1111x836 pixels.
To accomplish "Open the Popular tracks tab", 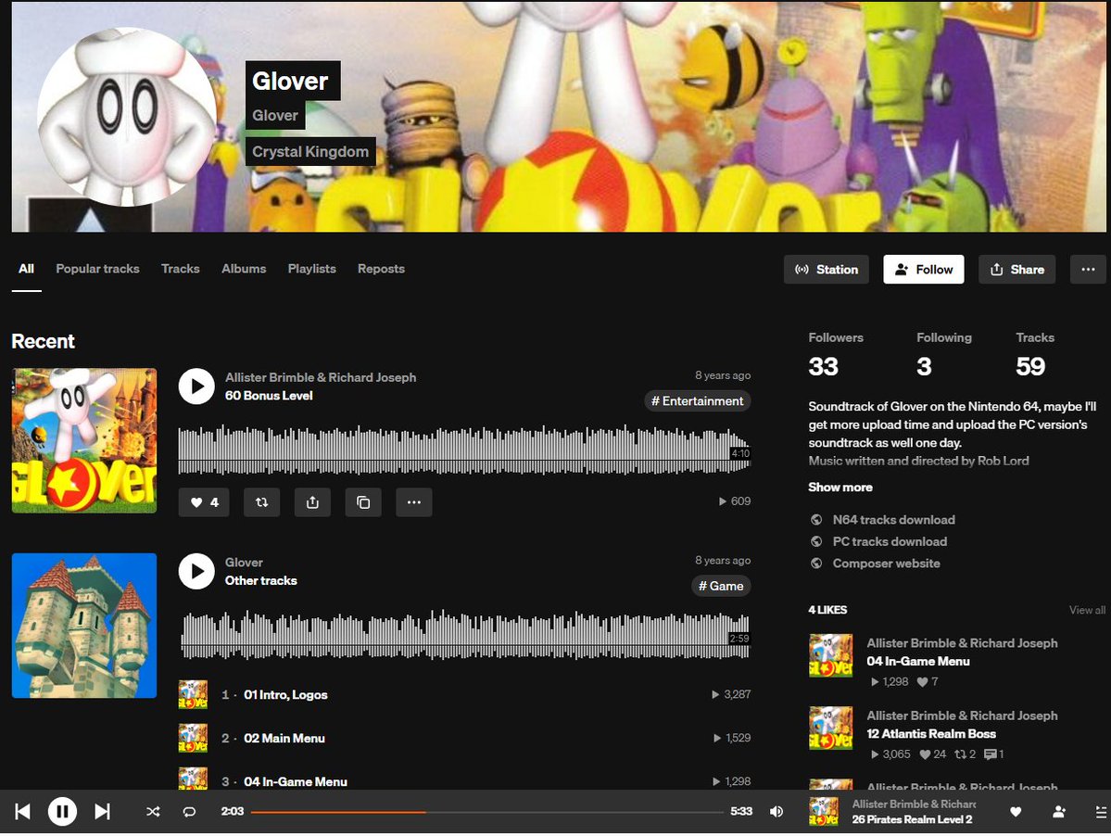I will (x=97, y=269).
